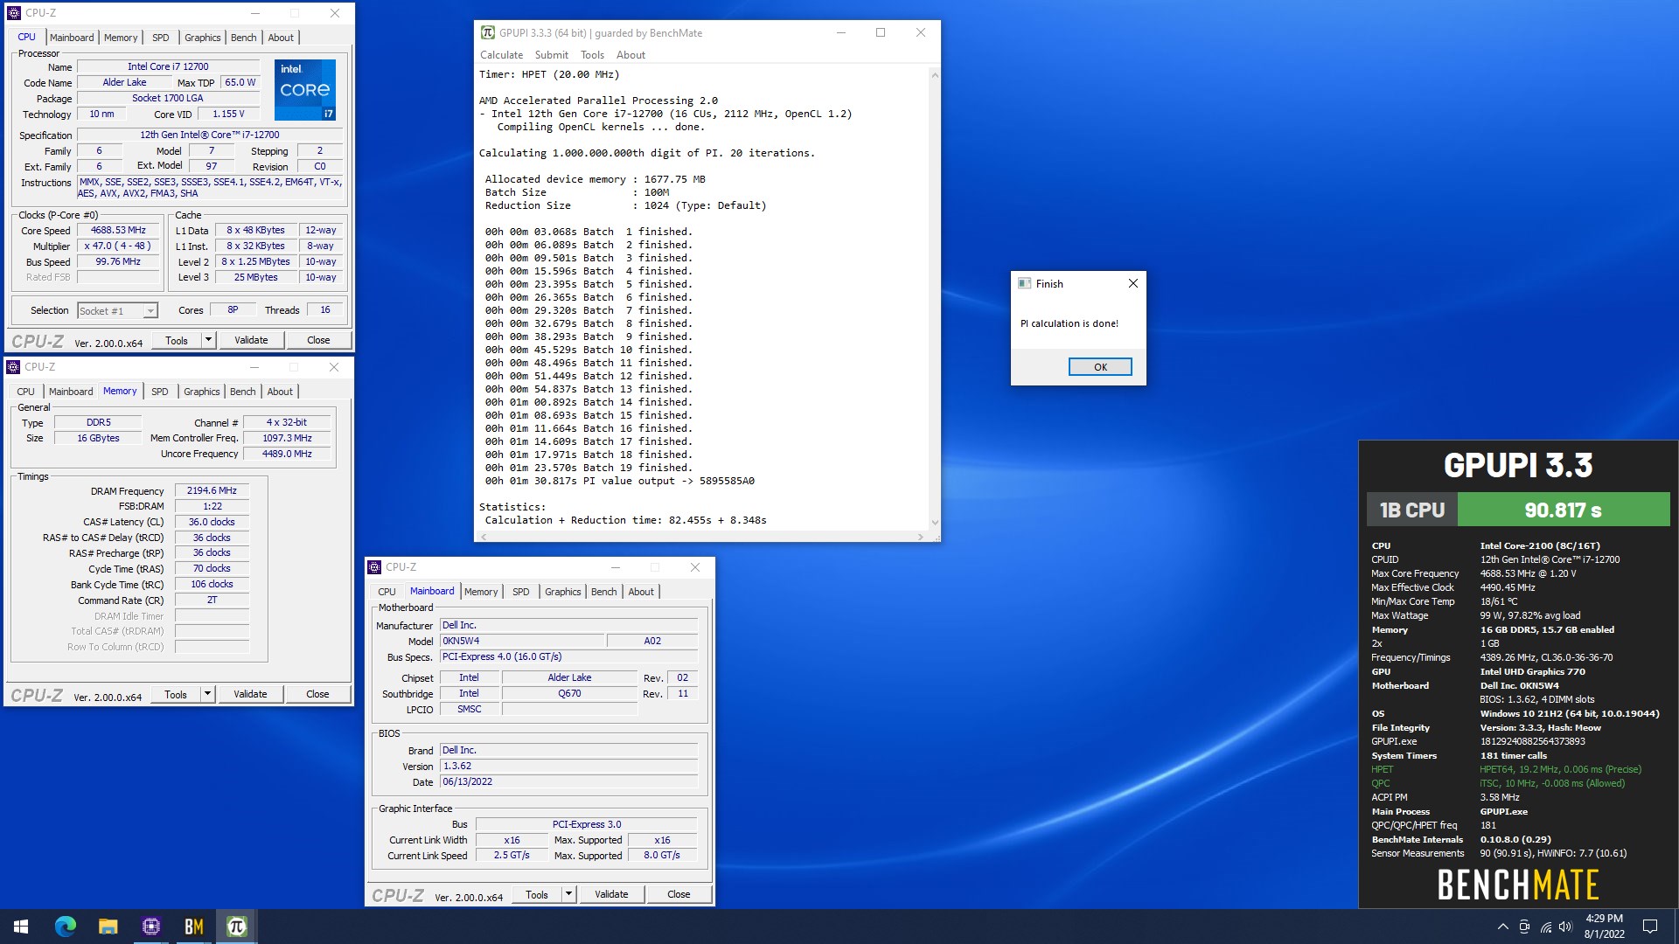1679x944 pixels.
Task: Maximize the GPUPI window
Action: 881,32
